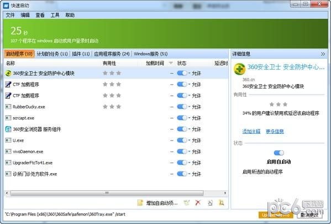Image resolution: width=331 pixels, height=224 pixels.
Task: Open the 查看 menu
Action: point(40,15)
